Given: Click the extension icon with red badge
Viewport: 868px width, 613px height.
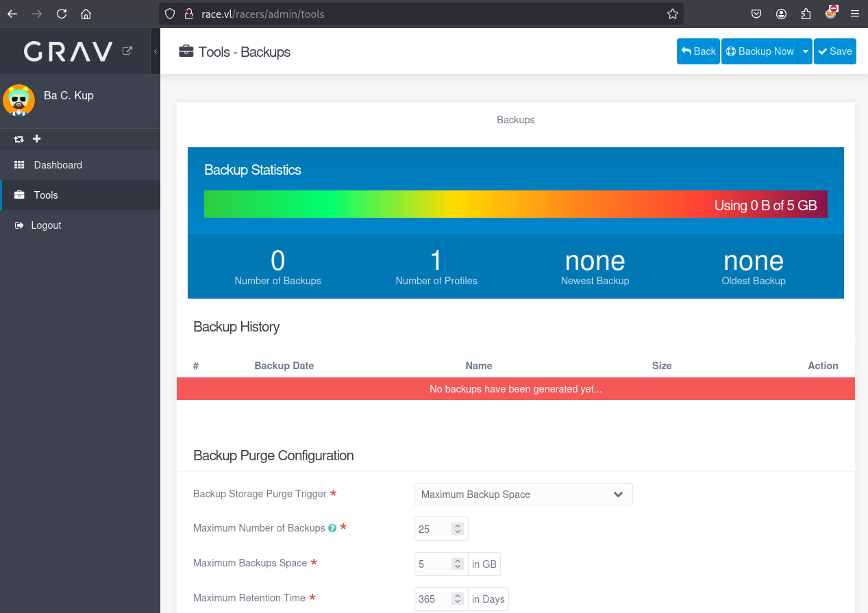Looking at the screenshot, I should click(831, 12).
